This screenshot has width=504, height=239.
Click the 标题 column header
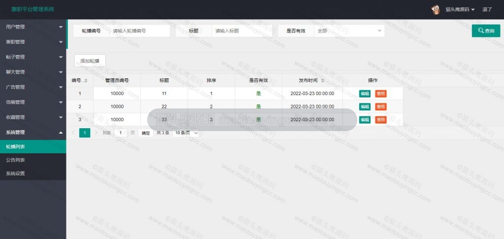tap(164, 80)
